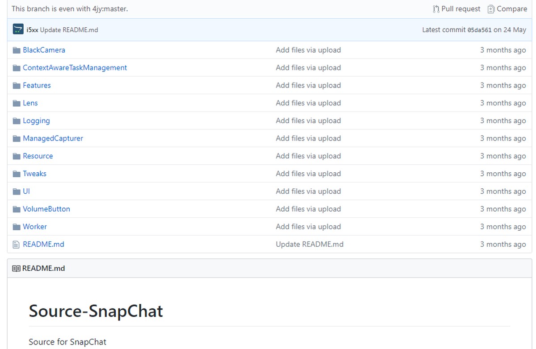Click the BlackCamera folder icon
Screen dimensions: 536x349
[17, 50]
